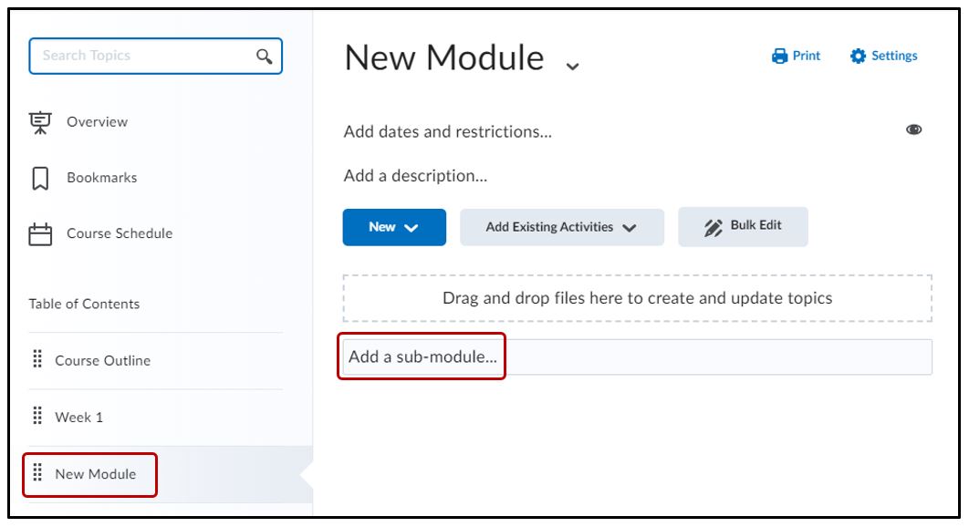Open Course Outline module
Screen dimensions: 969x527
[x=102, y=361]
